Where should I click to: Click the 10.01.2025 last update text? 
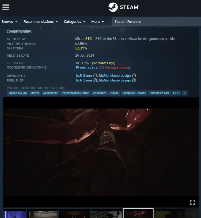(x=83, y=63)
